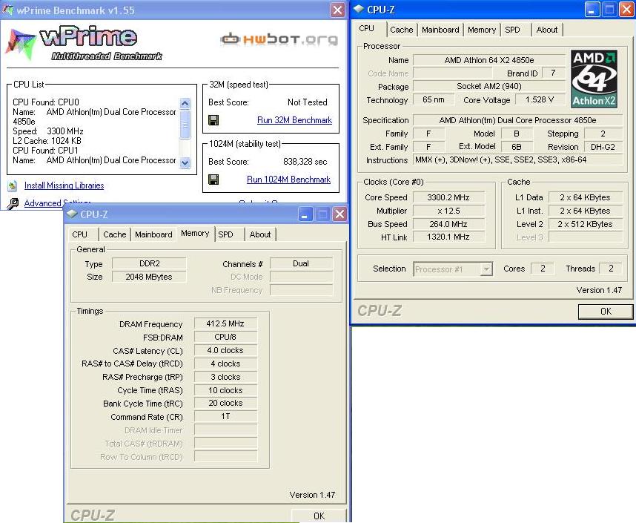Click the 32M benchmark floppy disk save icon
This screenshot has width=636, height=523.
point(213,119)
